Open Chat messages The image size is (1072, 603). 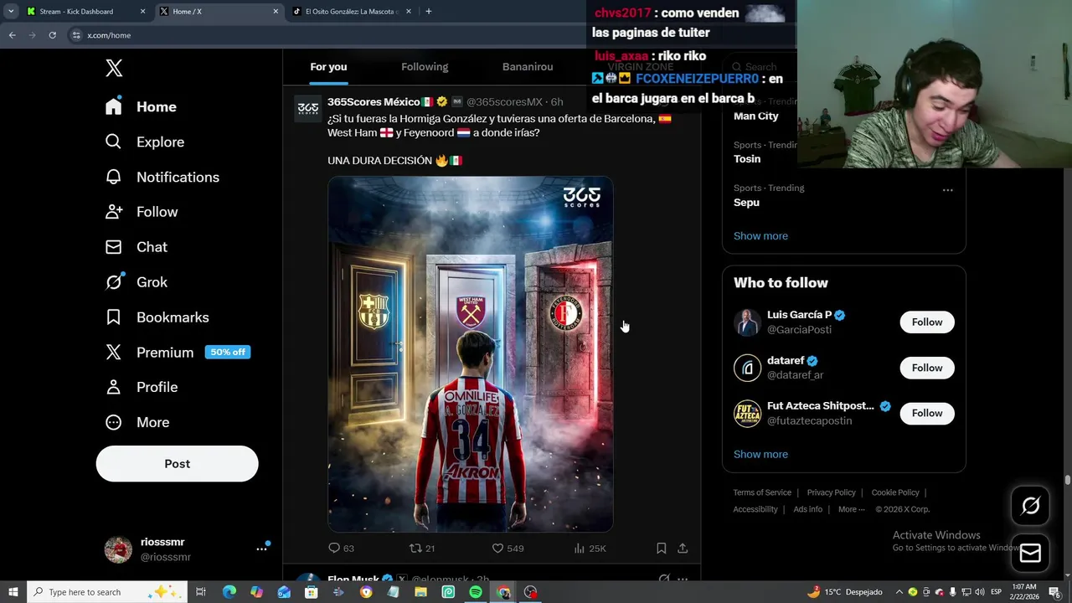tap(136, 247)
